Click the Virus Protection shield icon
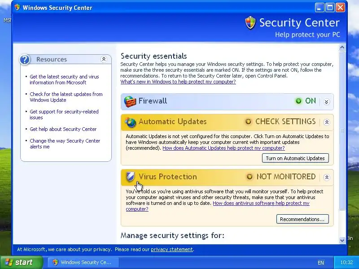Screen dimensions: 359x269 130,177
